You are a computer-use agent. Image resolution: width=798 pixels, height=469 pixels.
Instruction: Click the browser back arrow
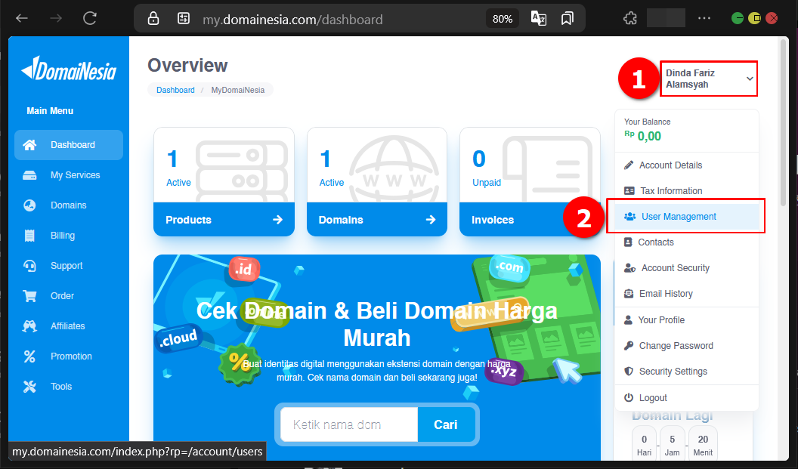coord(22,19)
